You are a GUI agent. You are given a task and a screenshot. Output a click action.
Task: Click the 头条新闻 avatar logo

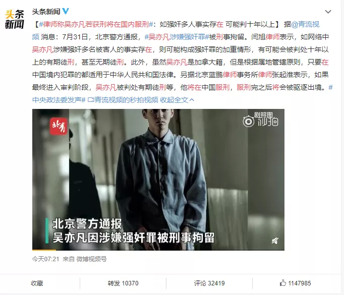click(14, 19)
